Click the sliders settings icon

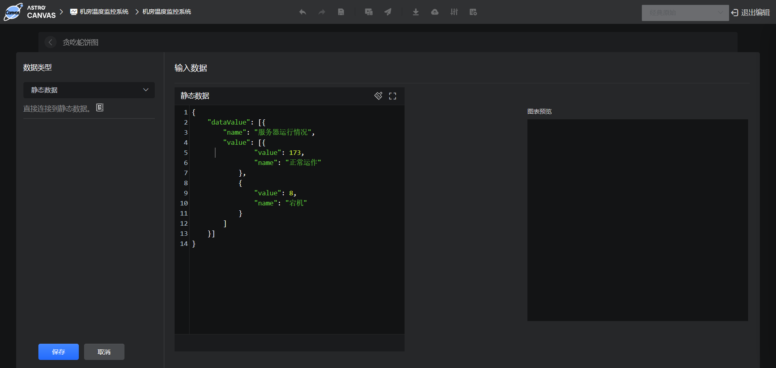click(454, 12)
